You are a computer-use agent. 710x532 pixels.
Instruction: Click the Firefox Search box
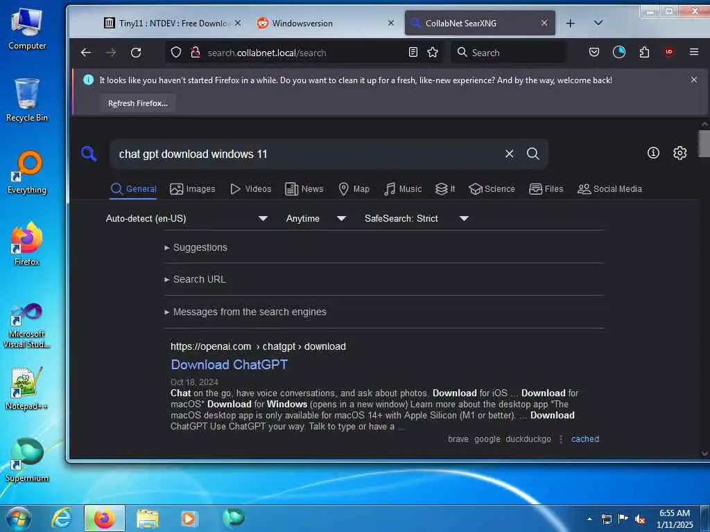508,53
